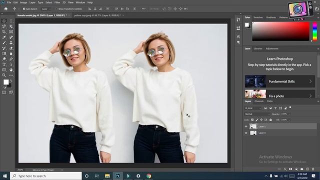
Task: Expand Fix a photo chevron
Action: [310, 96]
